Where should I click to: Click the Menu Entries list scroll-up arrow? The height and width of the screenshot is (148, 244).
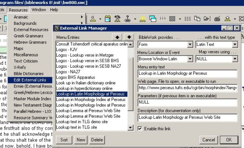pos(131,44)
